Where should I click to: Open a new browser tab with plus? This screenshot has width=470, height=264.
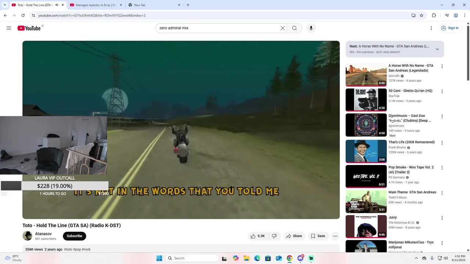[188, 5]
